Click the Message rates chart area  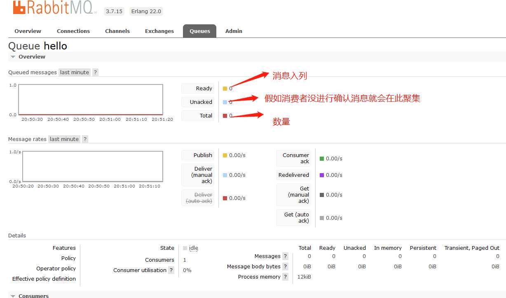coord(93,166)
